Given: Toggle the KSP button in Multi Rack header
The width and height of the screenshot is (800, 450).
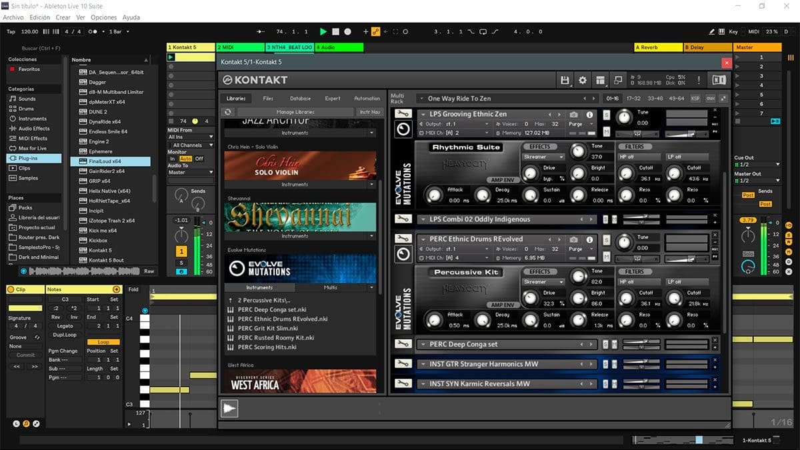Looking at the screenshot, I should tap(695, 99).
